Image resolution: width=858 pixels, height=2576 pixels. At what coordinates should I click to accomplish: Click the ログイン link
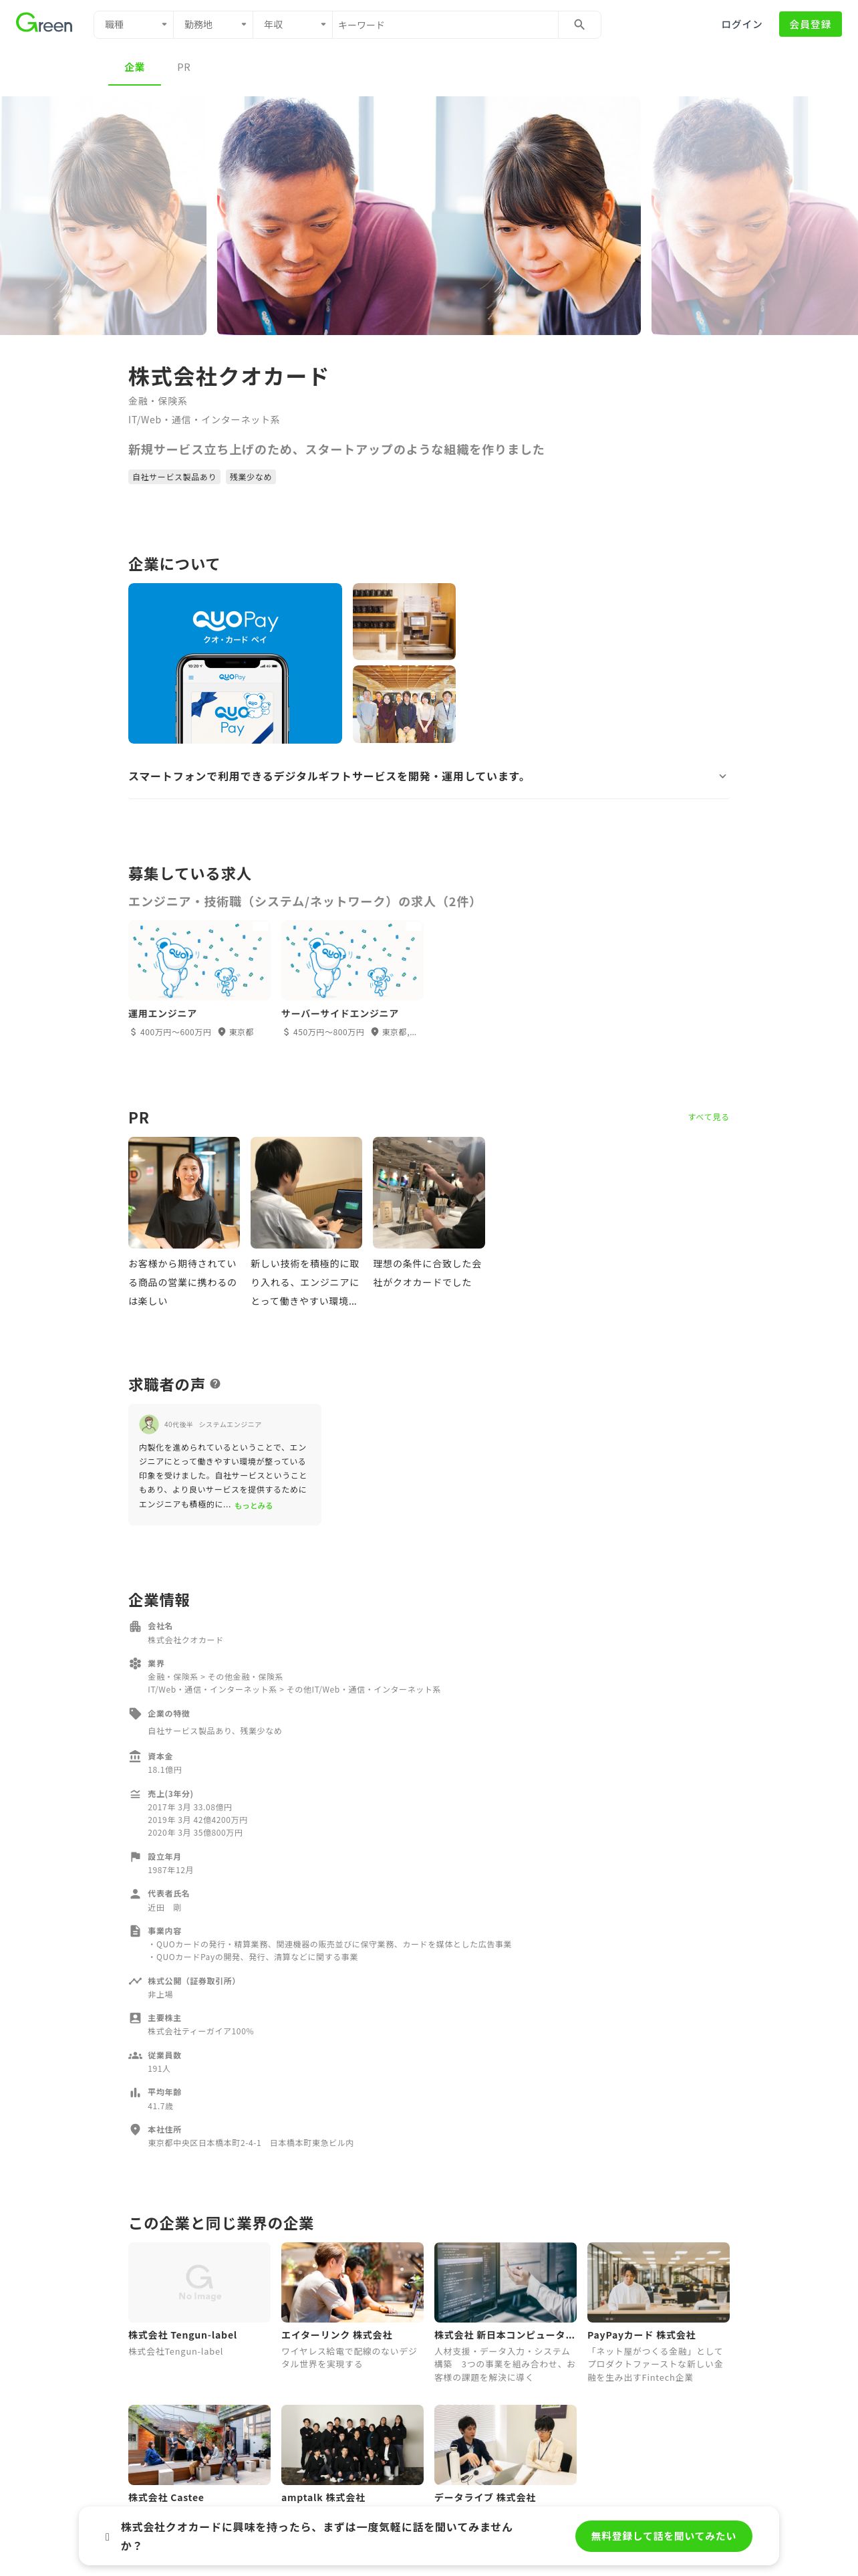click(741, 25)
